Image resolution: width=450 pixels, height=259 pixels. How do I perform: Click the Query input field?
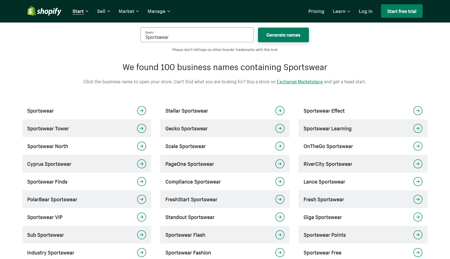pyautogui.click(x=197, y=35)
